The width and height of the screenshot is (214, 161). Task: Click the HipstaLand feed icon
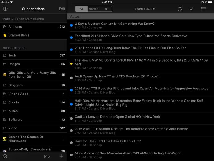5,139
